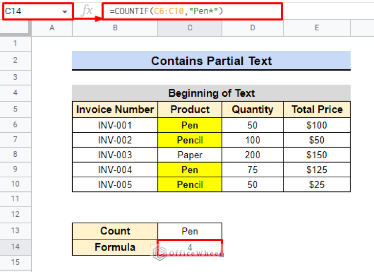Select the 'Total Price' header cell

coord(317,109)
